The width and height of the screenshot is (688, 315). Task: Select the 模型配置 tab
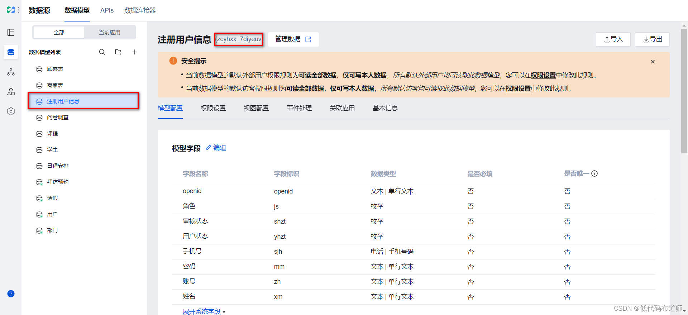(x=170, y=108)
